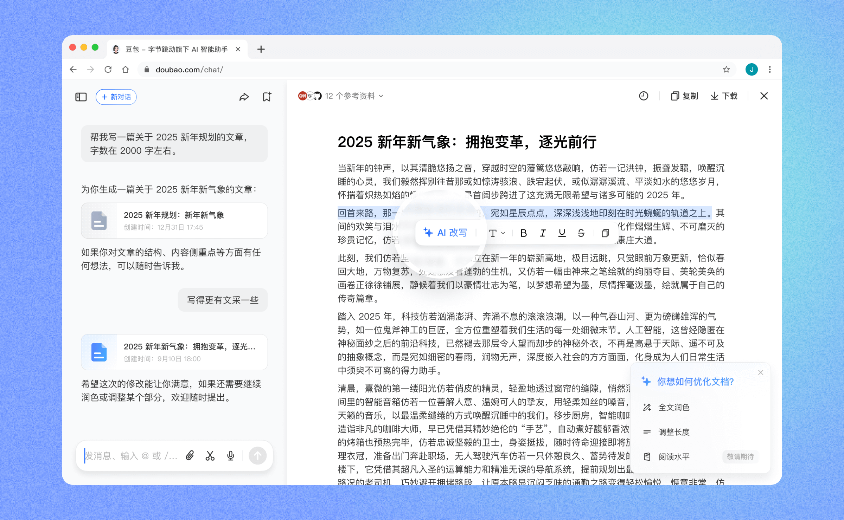Start a 新对话
The width and height of the screenshot is (844, 520).
click(116, 97)
